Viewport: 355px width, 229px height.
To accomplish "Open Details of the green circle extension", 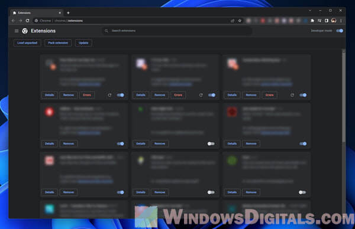I will pos(232,192).
